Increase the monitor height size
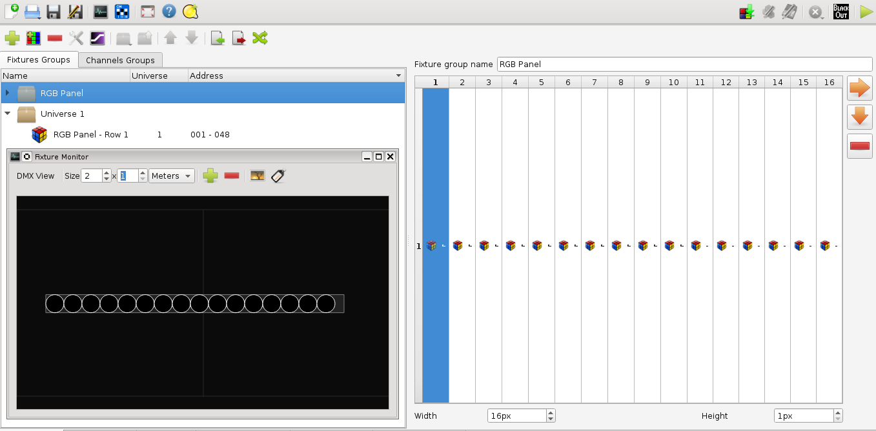Viewport: 876px width, 431px height. 143,172
